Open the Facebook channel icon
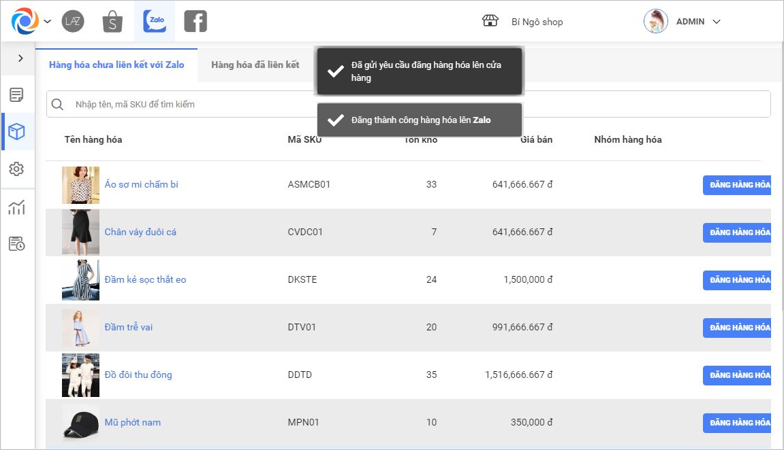Image resolution: width=784 pixels, height=450 pixels. point(195,22)
